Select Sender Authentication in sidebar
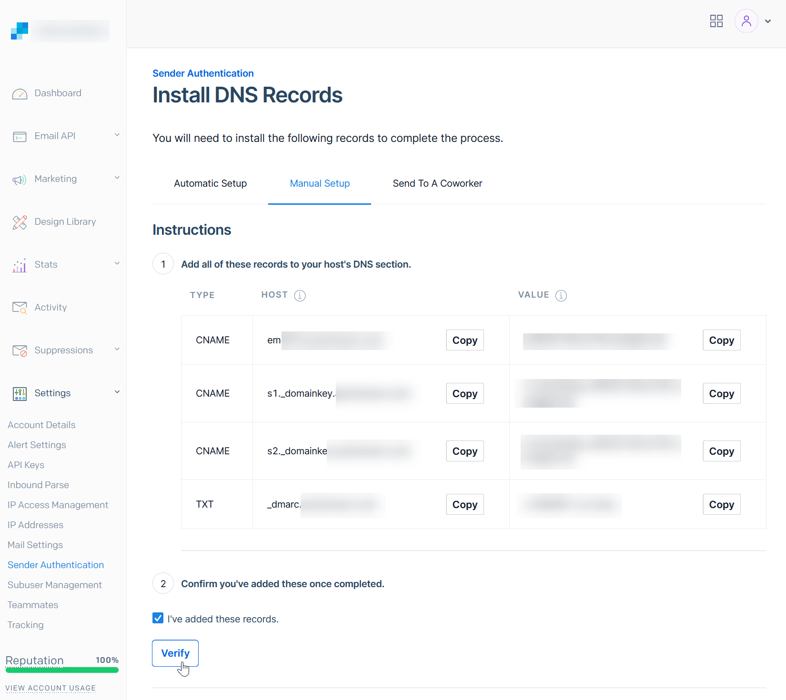This screenshot has height=700, width=786. coord(56,565)
